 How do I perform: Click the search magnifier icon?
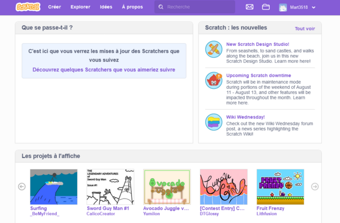(x=161, y=7)
